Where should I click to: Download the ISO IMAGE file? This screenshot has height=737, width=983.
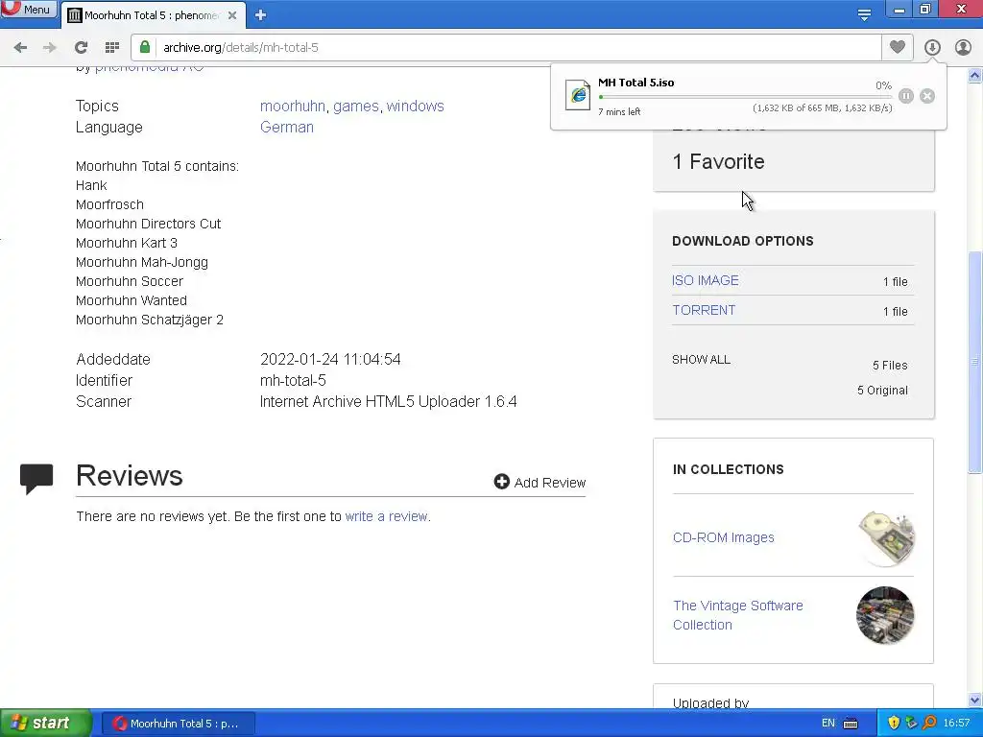706,280
